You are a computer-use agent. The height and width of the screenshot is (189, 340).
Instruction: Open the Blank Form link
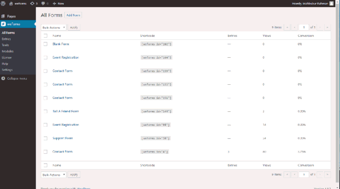(61, 44)
